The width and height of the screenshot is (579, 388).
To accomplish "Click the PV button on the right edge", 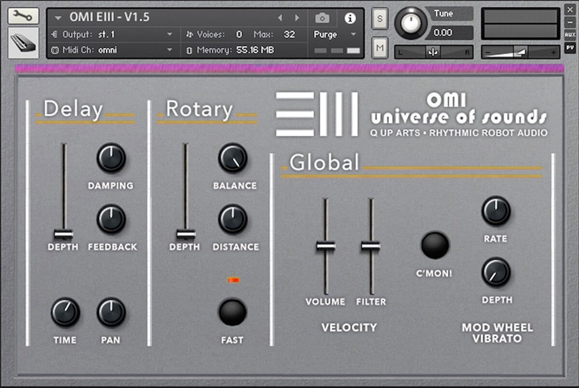I will (570, 47).
